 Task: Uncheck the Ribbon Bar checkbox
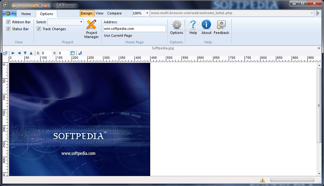[8, 22]
